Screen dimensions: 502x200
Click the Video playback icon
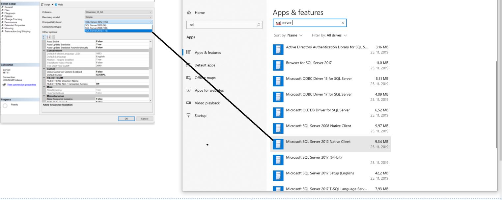188,103
